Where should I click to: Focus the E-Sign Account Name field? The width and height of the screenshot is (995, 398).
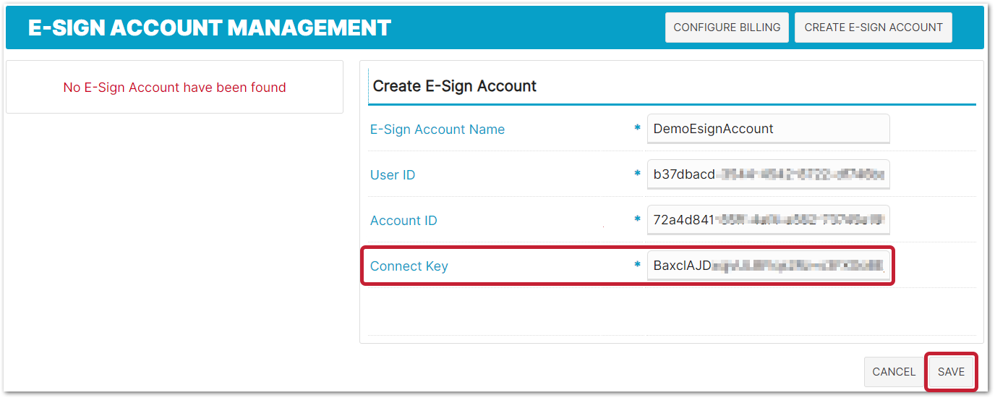coord(768,129)
